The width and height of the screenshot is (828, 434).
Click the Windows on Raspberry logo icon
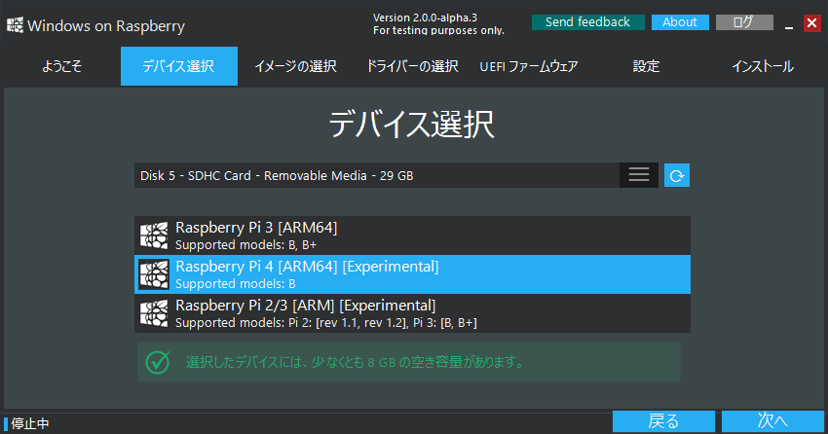16,24
